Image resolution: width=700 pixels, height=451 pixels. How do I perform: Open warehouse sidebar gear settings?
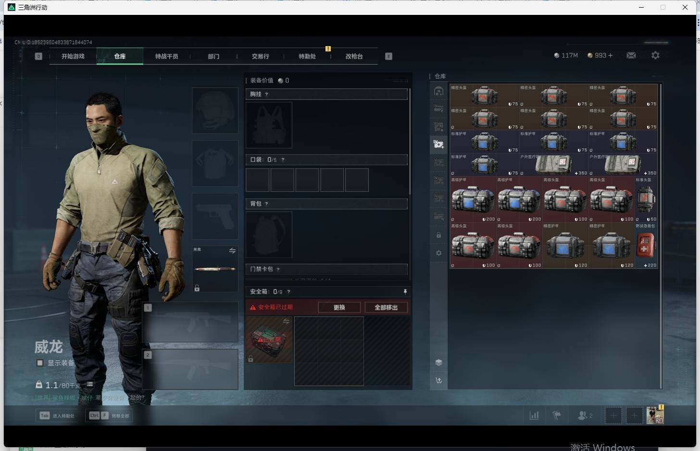click(438, 253)
